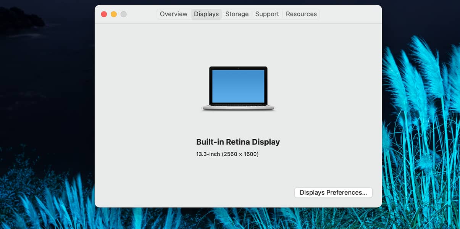Switch to the Overview tab
Image resolution: width=460 pixels, height=229 pixels.
[174, 14]
